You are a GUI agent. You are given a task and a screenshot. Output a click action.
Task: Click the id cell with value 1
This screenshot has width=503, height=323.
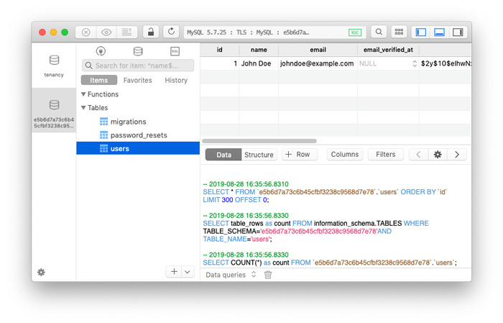click(x=219, y=63)
